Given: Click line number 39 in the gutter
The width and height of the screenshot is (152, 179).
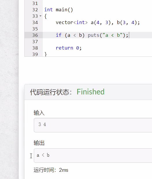Looking at the screenshot, I should (35, 54).
